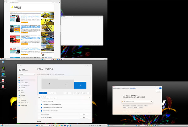This screenshot has height=127, width=188.
Task: Add a new tab in Notepad
Action: [x=74, y=17]
